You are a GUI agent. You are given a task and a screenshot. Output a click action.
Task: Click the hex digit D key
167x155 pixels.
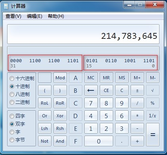pos(76,116)
